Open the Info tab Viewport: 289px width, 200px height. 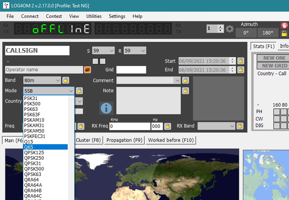pos(284,46)
